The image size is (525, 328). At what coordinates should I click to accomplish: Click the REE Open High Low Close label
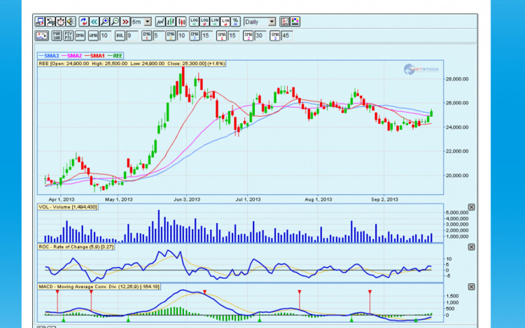tap(132, 64)
